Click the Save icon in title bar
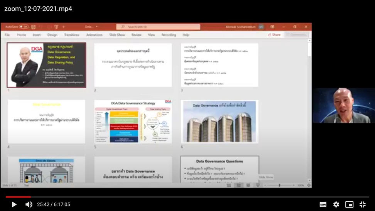The height and width of the screenshot is (211, 375). [x=34, y=27]
